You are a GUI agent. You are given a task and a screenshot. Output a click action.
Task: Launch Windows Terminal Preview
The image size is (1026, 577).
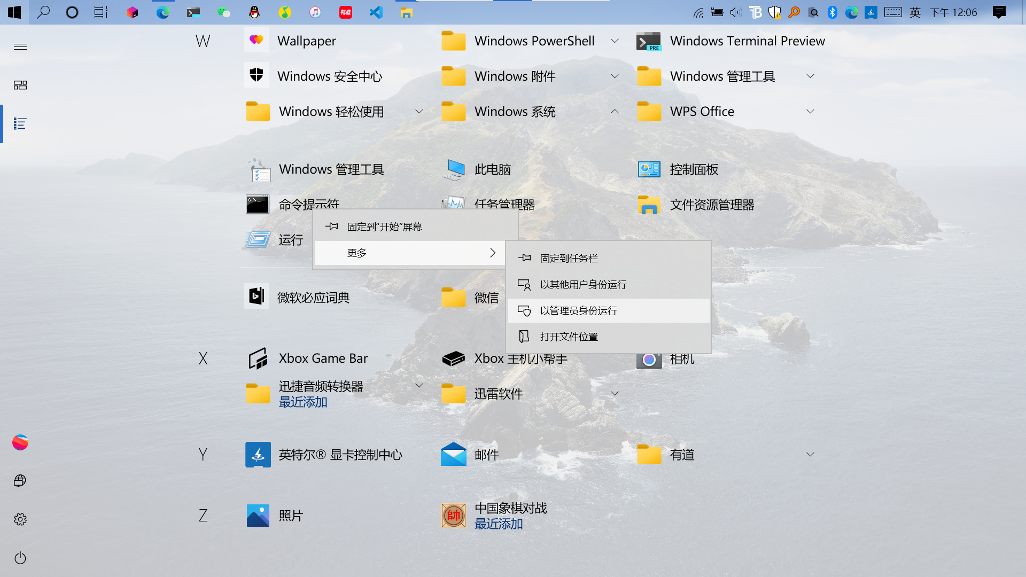pyautogui.click(x=732, y=41)
